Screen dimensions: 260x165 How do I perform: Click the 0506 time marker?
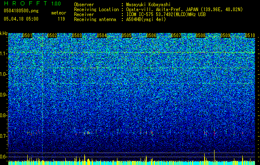(x=151, y=35)
